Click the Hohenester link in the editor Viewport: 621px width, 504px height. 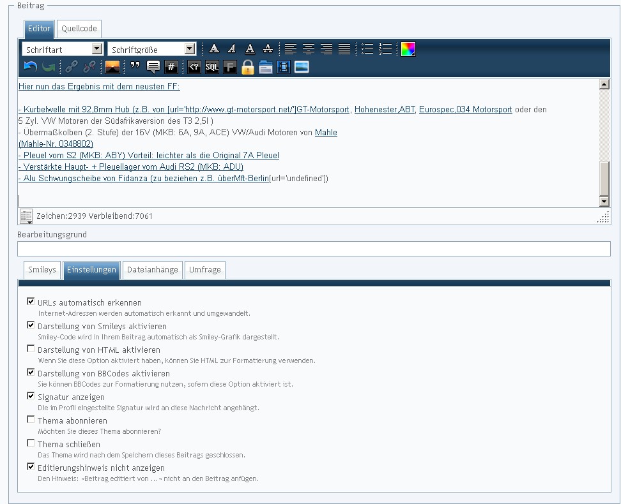pyautogui.click(x=374, y=110)
